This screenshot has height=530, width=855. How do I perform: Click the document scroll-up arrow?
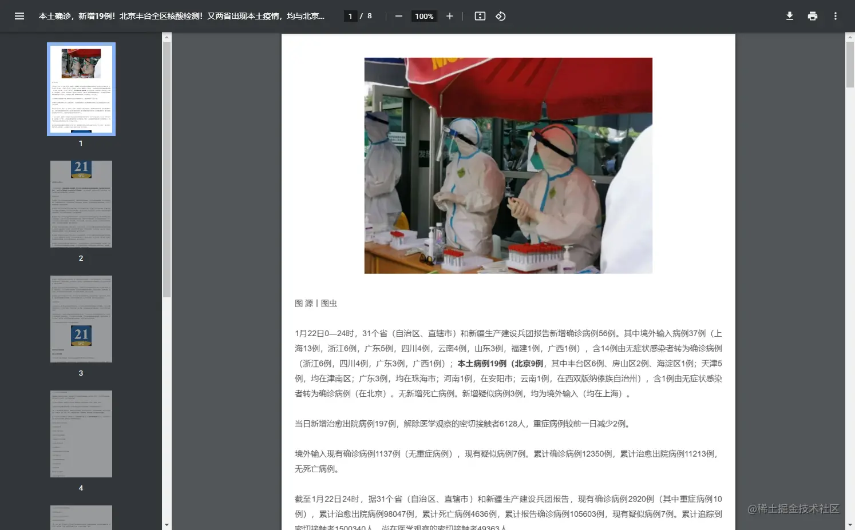coord(850,37)
